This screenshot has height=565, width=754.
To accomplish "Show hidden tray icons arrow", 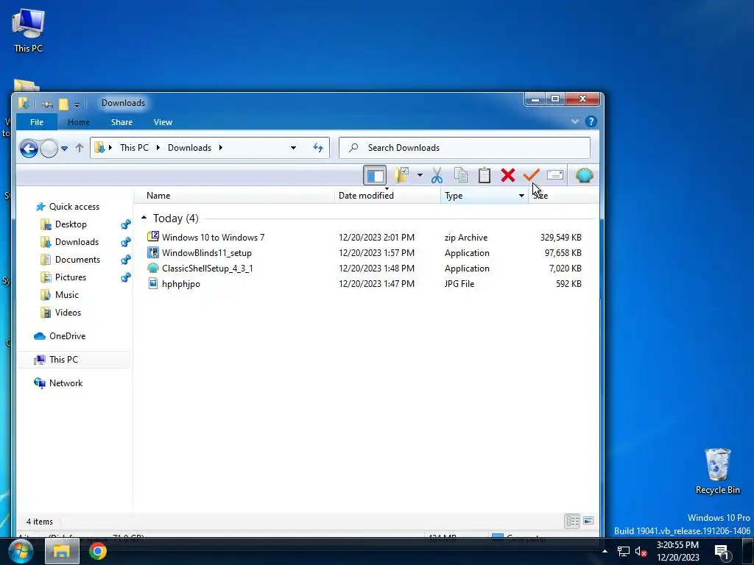I will pyautogui.click(x=605, y=551).
